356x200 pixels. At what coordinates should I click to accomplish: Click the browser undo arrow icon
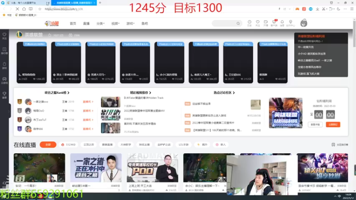(x=331, y=9)
